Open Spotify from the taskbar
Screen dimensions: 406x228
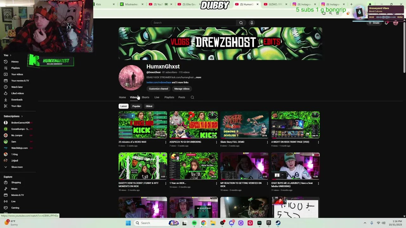(194, 223)
